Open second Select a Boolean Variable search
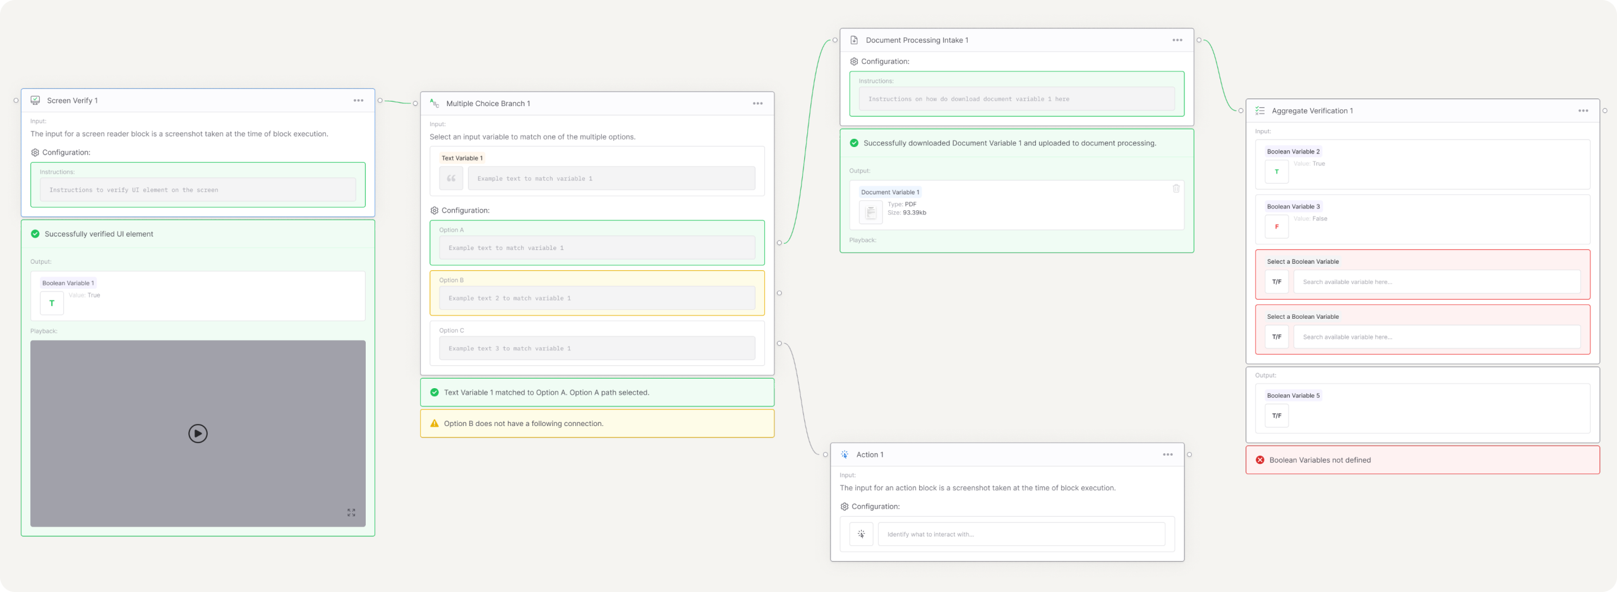1617x592 pixels. click(1436, 337)
